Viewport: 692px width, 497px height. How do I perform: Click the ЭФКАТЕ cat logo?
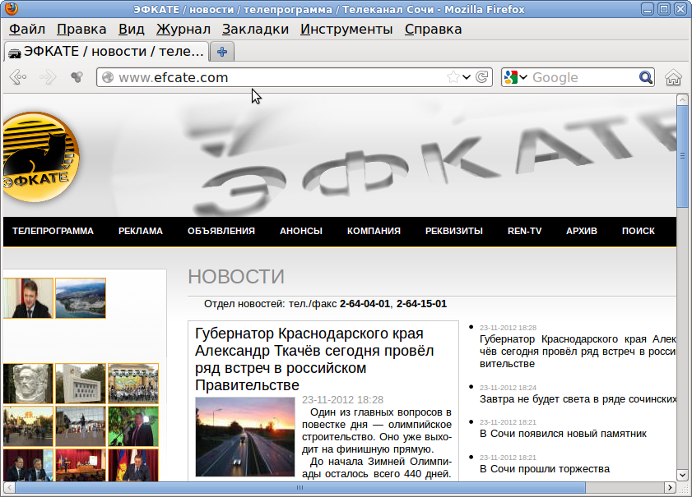(x=40, y=156)
